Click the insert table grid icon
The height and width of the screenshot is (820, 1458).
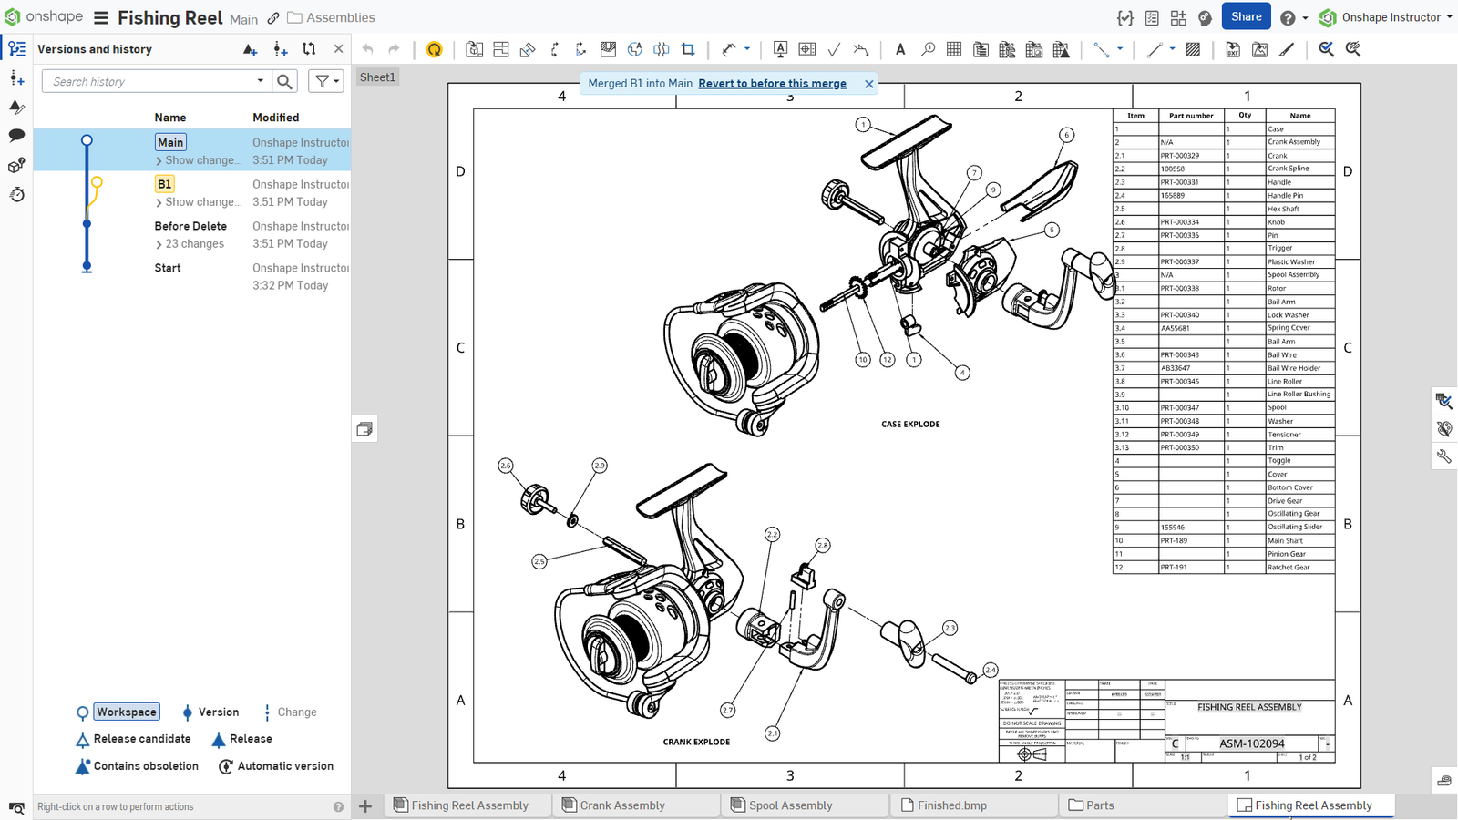[954, 49]
